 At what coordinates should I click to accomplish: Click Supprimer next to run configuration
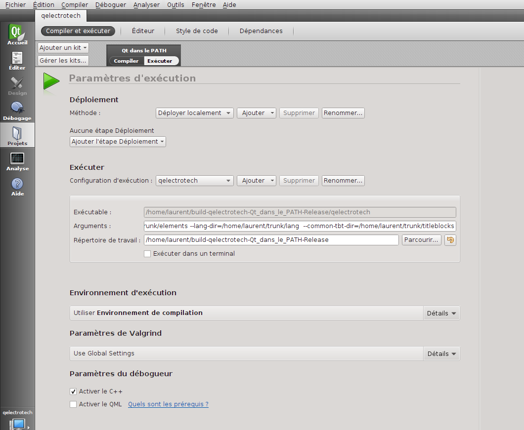(x=299, y=181)
